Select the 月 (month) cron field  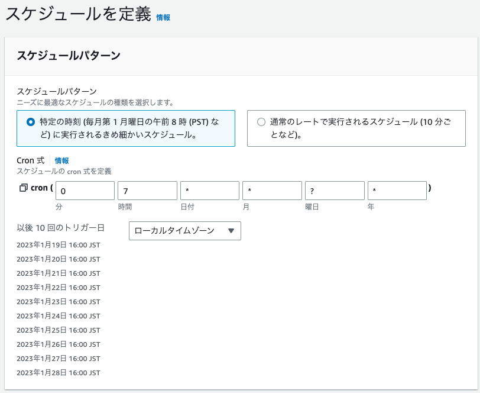click(x=272, y=190)
